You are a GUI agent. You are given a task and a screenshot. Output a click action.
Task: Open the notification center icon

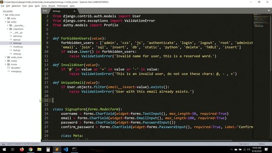click(x=266, y=149)
